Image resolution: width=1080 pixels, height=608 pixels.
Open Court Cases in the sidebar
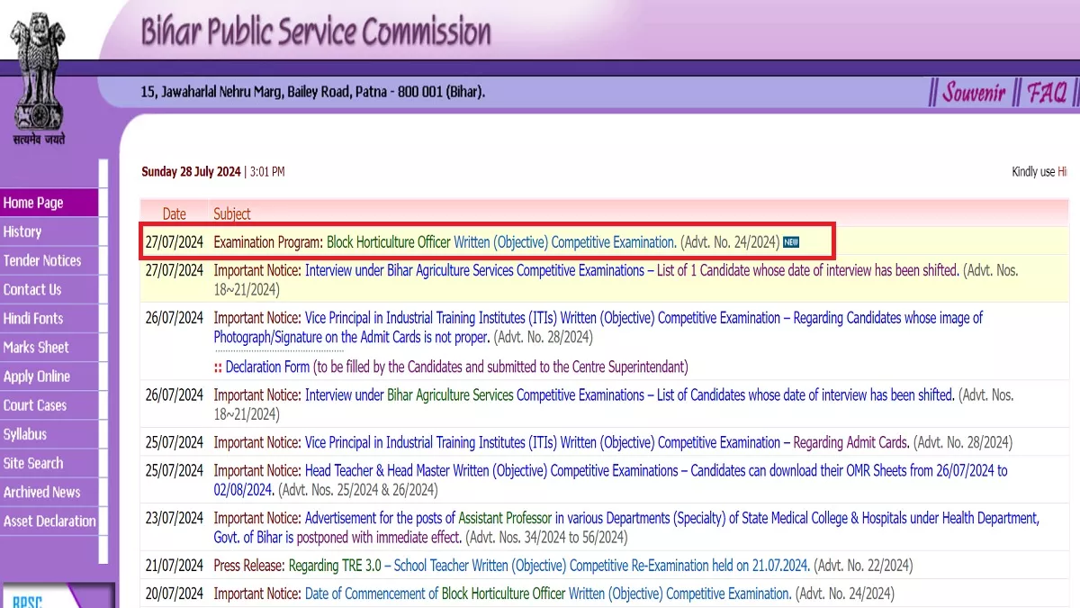click(49, 405)
